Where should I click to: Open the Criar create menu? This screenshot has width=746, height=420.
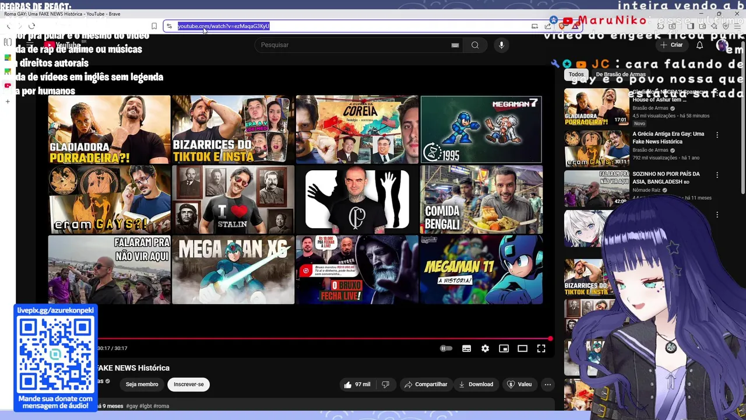(671, 45)
